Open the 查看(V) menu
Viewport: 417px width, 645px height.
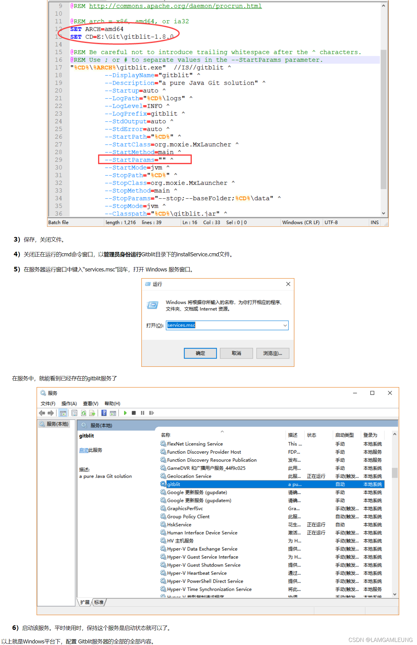tap(91, 403)
